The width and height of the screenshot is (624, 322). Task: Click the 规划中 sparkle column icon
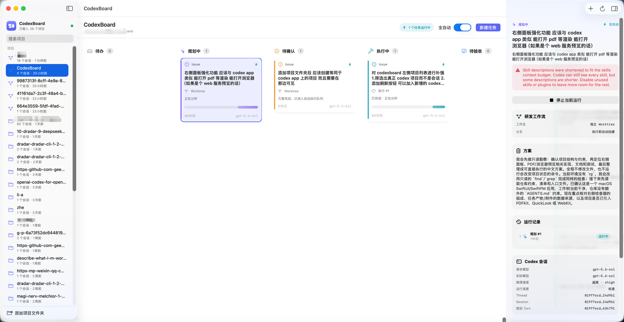(183, 51)
